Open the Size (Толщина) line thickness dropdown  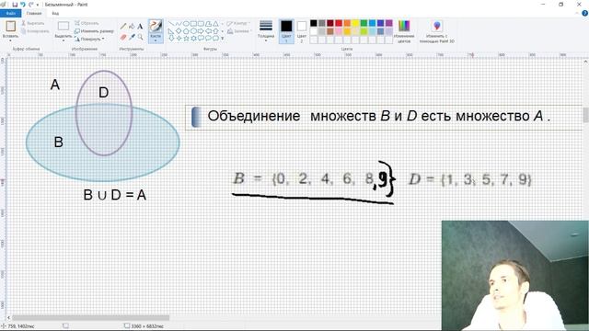266,30
